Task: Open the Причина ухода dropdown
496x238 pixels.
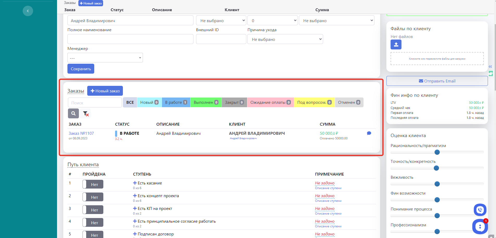Action: tap(285, 39)
